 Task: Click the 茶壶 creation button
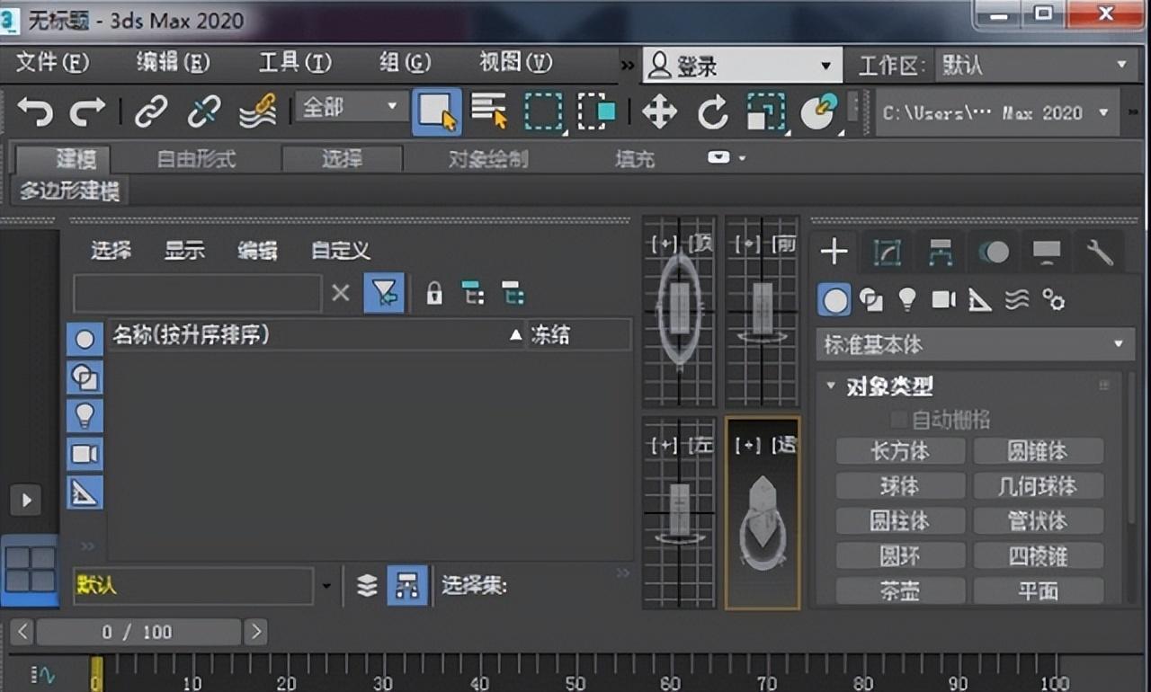click(900, 591)
